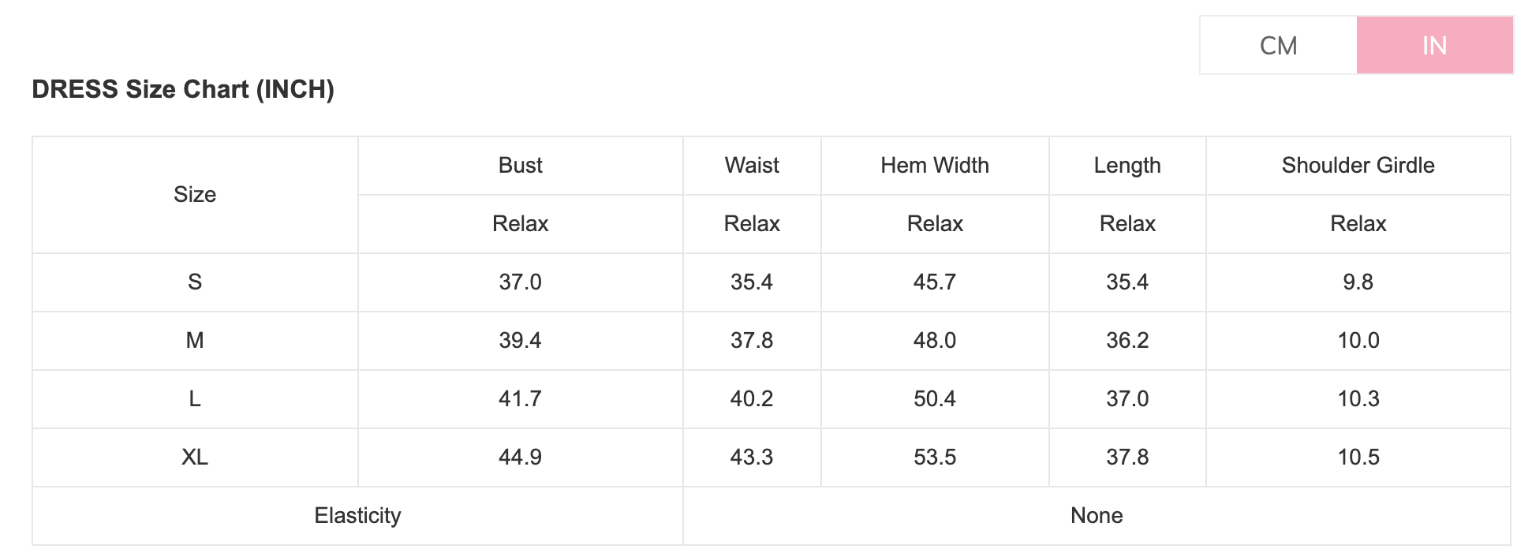Select the S size row label
Screen dimensions: 1532x549
coord(195,282)
